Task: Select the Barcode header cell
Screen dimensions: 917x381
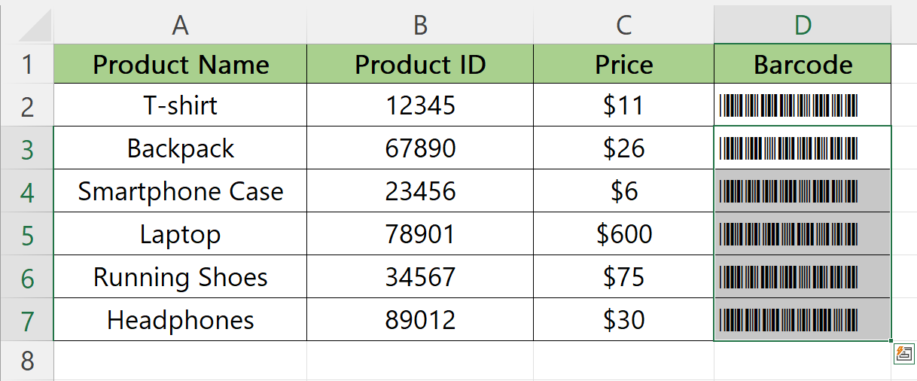Action: pyautogui.click(x=803, y=64)
